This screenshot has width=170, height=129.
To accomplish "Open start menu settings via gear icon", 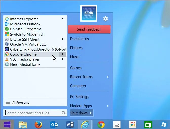I will (x=105, y=19).
